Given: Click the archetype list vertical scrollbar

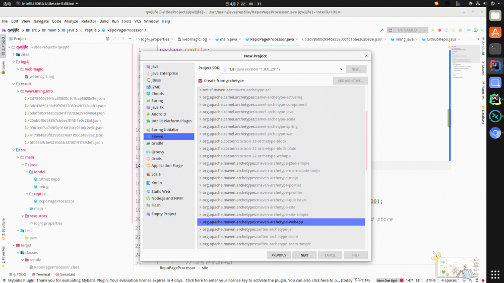Looking at the screenshot, I should point(366,140).
